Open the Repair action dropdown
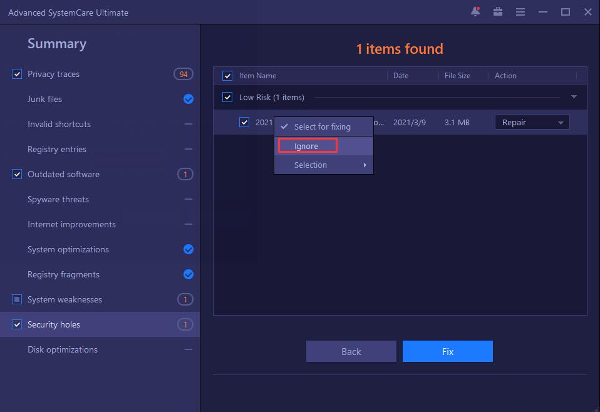This screenshot has width=600, height=412. pyautogui.click(x=532, y=123)
